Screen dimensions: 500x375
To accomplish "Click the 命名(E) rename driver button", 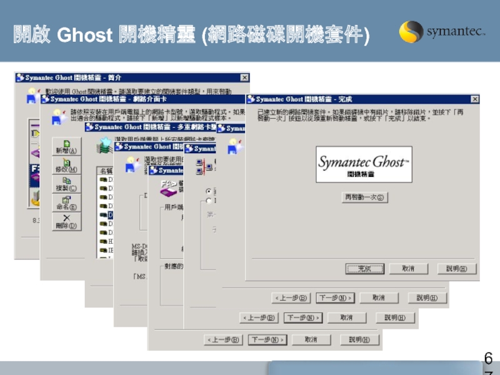I will click(66, 202).
